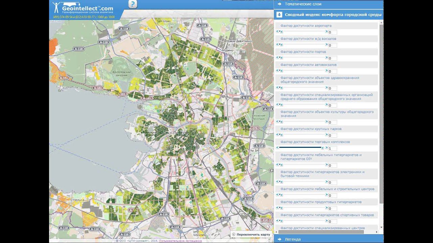This screenshot has width=433, height=243.
Task: Decrease объектов культуры factor with left arrow
Action: pyautogui.click(x=277, y=122)
